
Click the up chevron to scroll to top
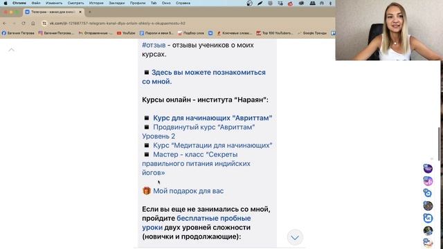[11, 50]
